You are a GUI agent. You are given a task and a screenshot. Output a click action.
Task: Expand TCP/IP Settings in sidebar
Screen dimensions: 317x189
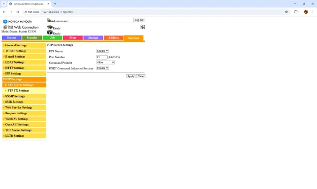click(24, 51)
